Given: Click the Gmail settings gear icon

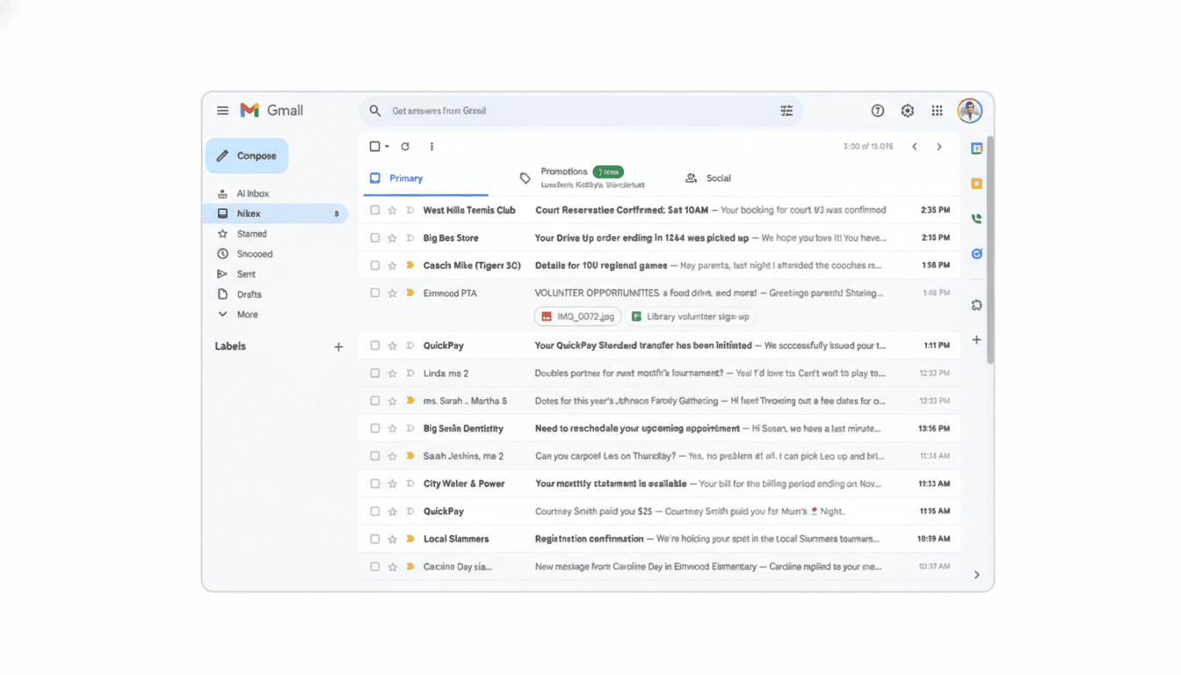Looking at the screenshot, I should point(907,110).
